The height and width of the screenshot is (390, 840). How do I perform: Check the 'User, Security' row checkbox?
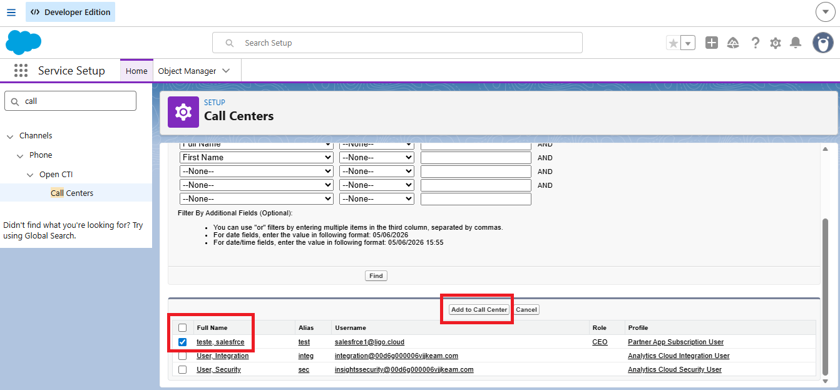click(x=182, y=369)
